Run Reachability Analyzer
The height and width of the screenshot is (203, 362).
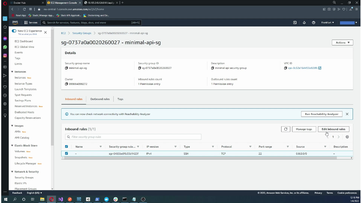(322, 114)
